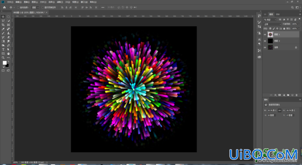Toggle lock image pixels brush icon
This screenshot has width=302, height=165.
tap(274, 29)
